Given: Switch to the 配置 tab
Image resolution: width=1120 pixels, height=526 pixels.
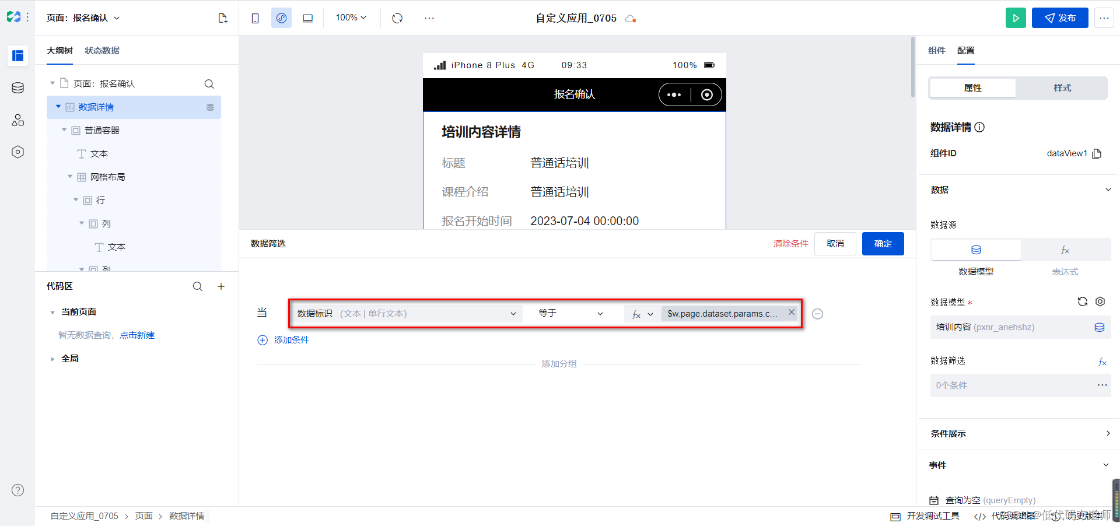Looking at the screenshot, I should coord(965,51).
